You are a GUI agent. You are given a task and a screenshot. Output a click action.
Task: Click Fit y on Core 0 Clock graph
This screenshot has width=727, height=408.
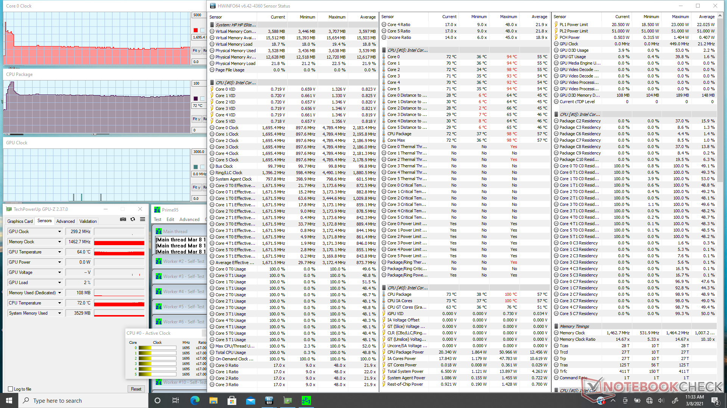(x=196, y=51)
